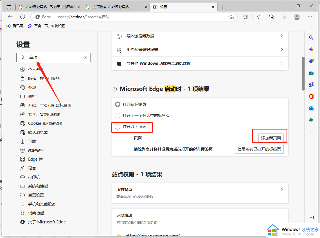This screenshot has height=238, width=320.
Task: Open a new tab with plus button
Action: [x=222, y=7]
